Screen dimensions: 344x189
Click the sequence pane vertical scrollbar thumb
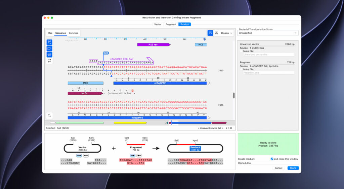point(234,95)
